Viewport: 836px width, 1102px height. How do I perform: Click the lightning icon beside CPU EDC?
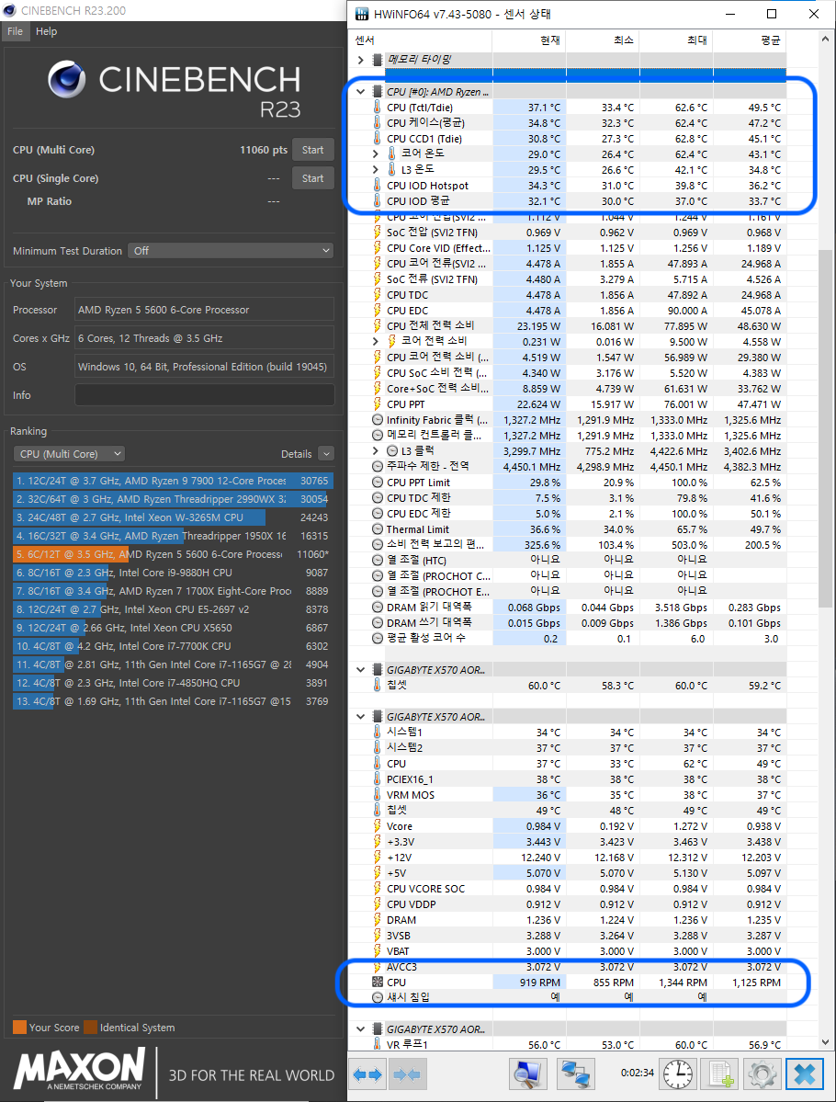pyautogui.click(x=378, y=311)
